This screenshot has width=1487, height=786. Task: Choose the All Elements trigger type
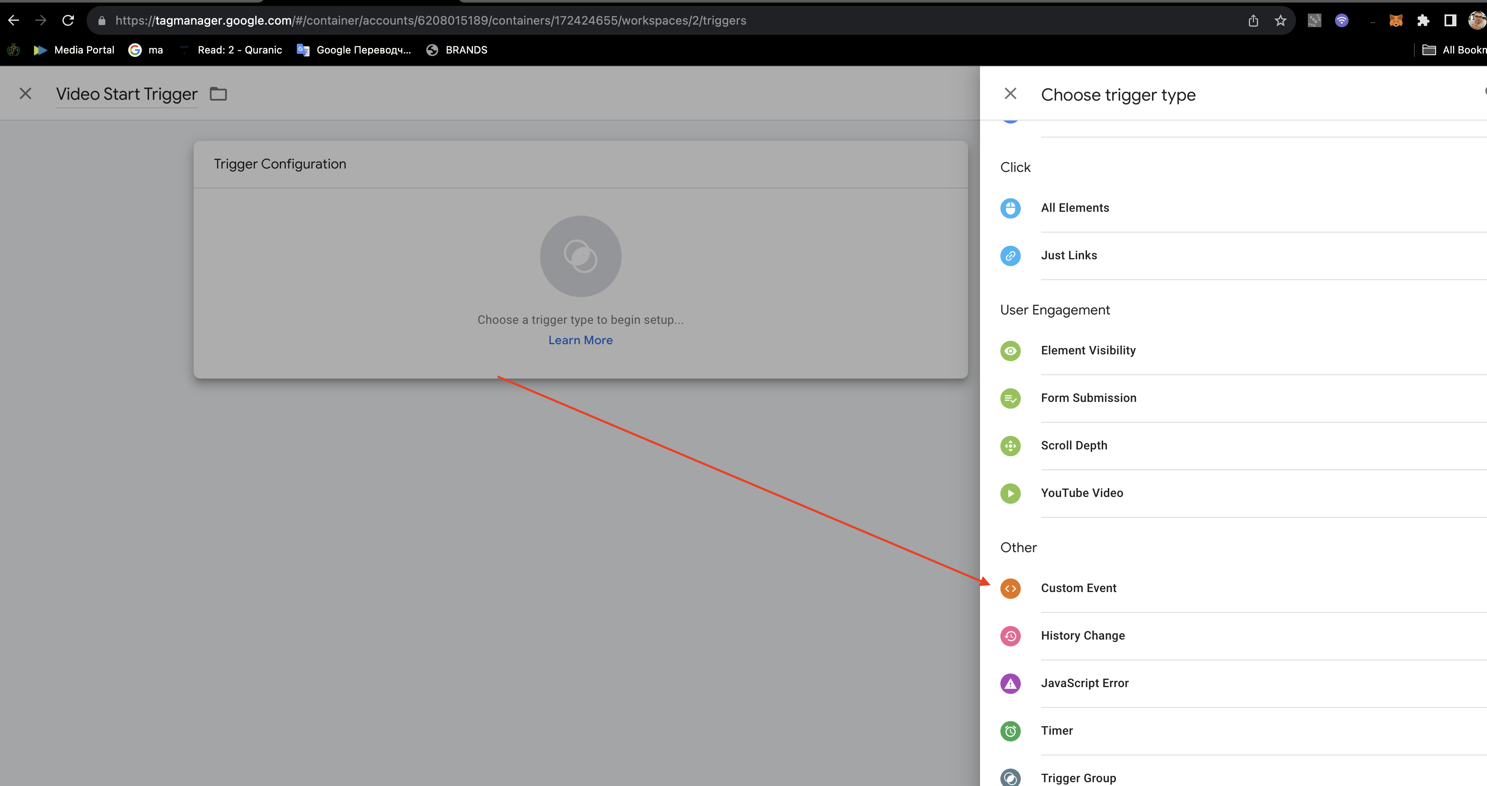tap(1243, 208)
